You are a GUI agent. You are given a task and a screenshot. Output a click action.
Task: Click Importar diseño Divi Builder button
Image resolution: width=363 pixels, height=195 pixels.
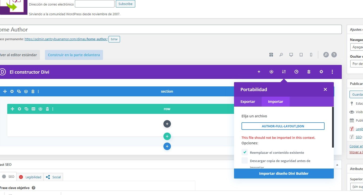coord(284,174)
